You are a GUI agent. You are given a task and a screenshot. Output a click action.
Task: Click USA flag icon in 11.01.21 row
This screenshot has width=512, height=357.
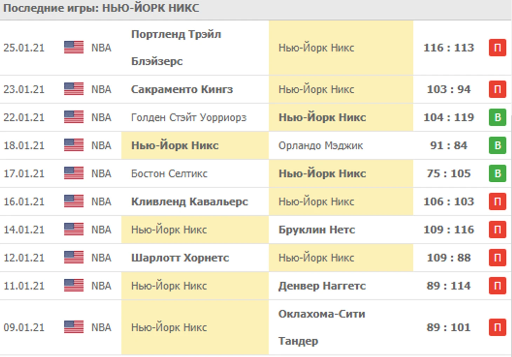point(74,286)
